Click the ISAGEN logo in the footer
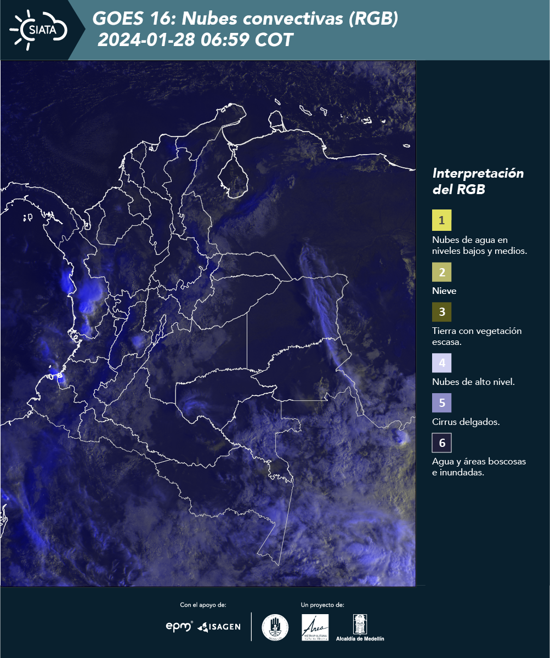The height and width of the screenshot is (658, 550). click(219, 627)
